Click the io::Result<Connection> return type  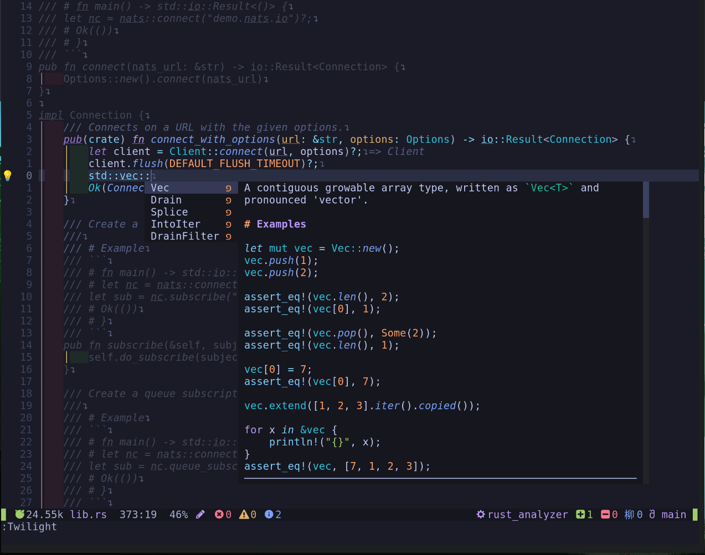[549, 139]
